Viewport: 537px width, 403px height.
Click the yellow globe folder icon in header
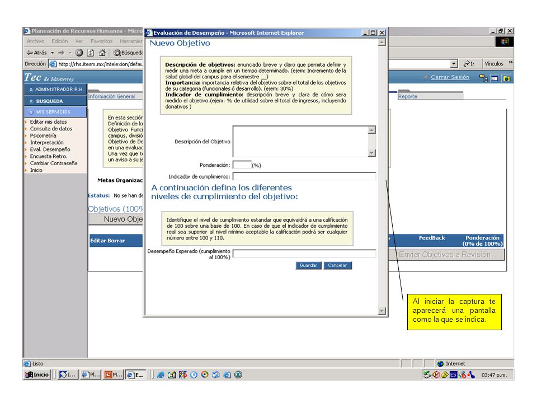pos(507,78)
